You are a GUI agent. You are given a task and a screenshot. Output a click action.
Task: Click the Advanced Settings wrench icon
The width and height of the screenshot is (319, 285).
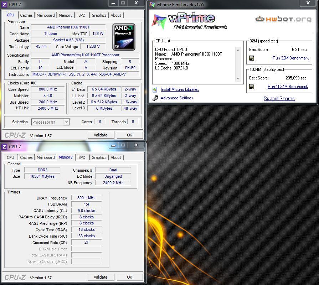pyautogui.click(x=155, y=98)
